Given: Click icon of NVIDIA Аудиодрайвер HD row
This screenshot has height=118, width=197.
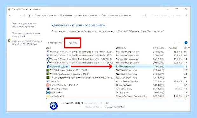Looking at the screenshot, I should (48, 70).
